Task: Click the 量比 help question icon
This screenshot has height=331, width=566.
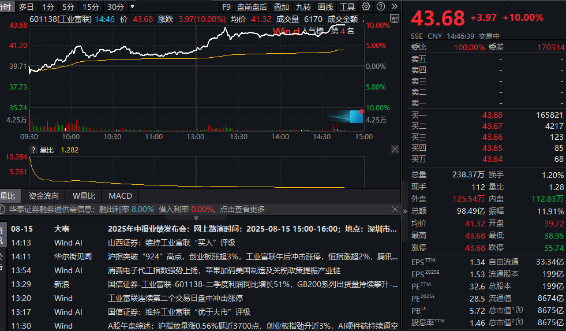Action: pyautogui.click(x=33, y=150)
